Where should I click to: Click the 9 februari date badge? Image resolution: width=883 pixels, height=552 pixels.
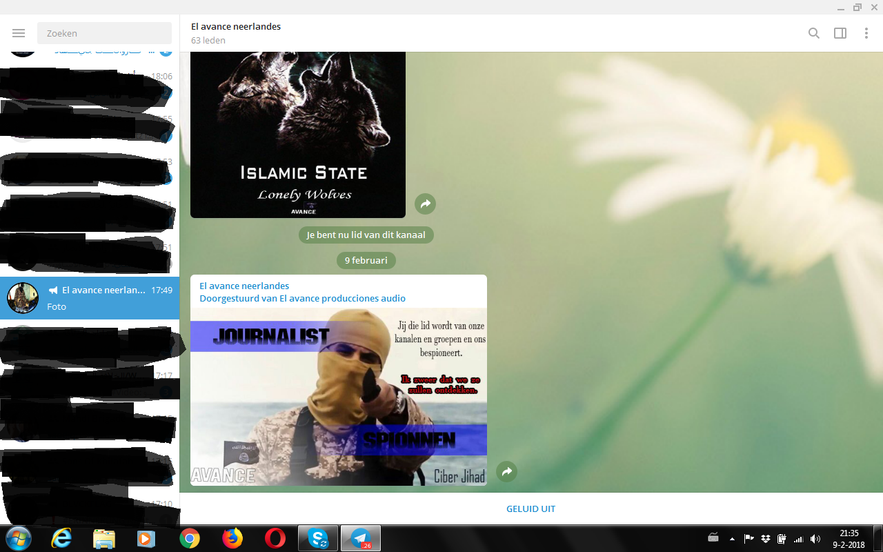[x=366, y=260]
